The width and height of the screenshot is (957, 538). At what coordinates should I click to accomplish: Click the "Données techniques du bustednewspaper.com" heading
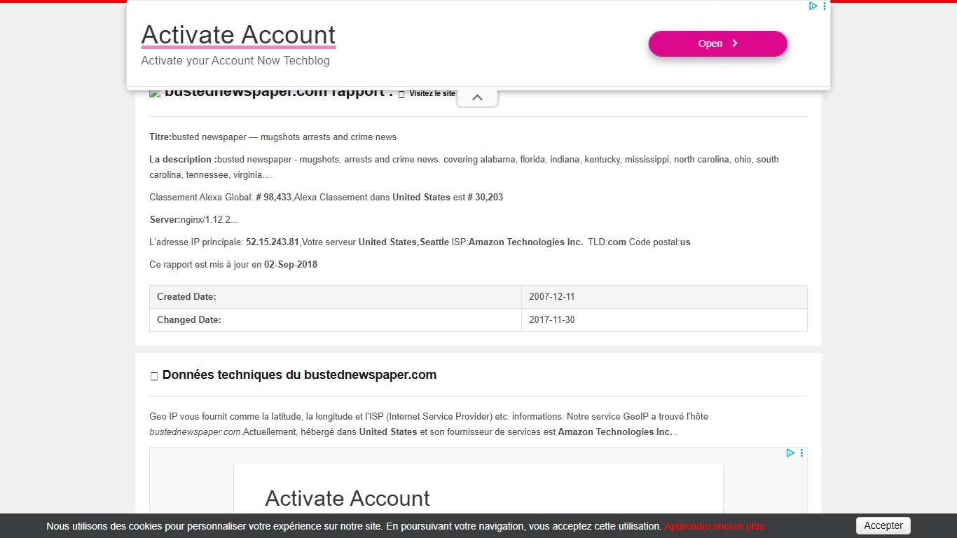[x=299, y=375]
